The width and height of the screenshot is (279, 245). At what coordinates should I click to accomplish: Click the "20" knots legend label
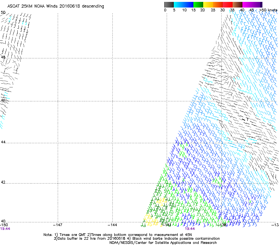(x=202, y=10)
